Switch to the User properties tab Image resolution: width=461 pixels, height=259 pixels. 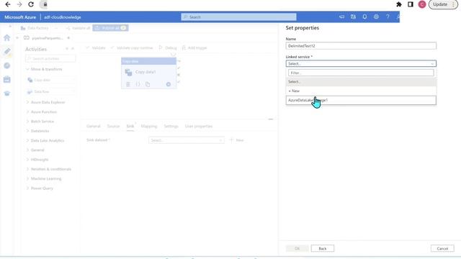(x=199, y=127)
